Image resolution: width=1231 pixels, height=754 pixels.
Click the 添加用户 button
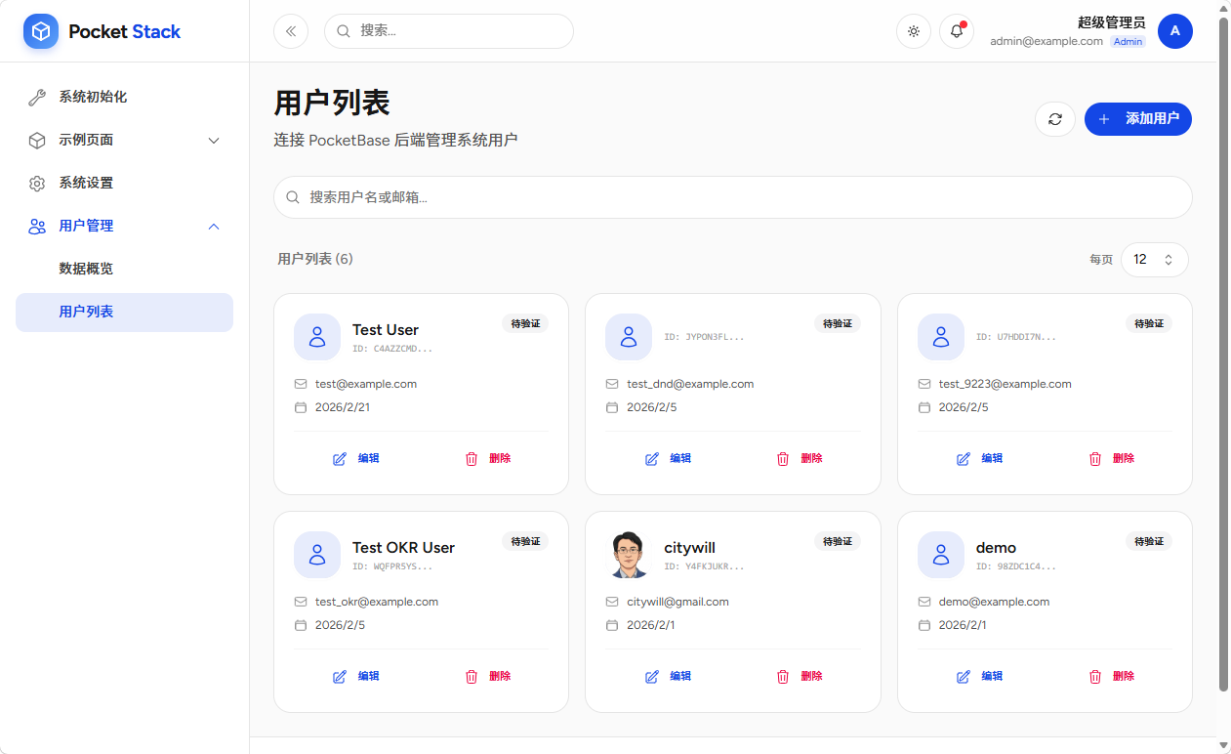tap(1138, 119)
